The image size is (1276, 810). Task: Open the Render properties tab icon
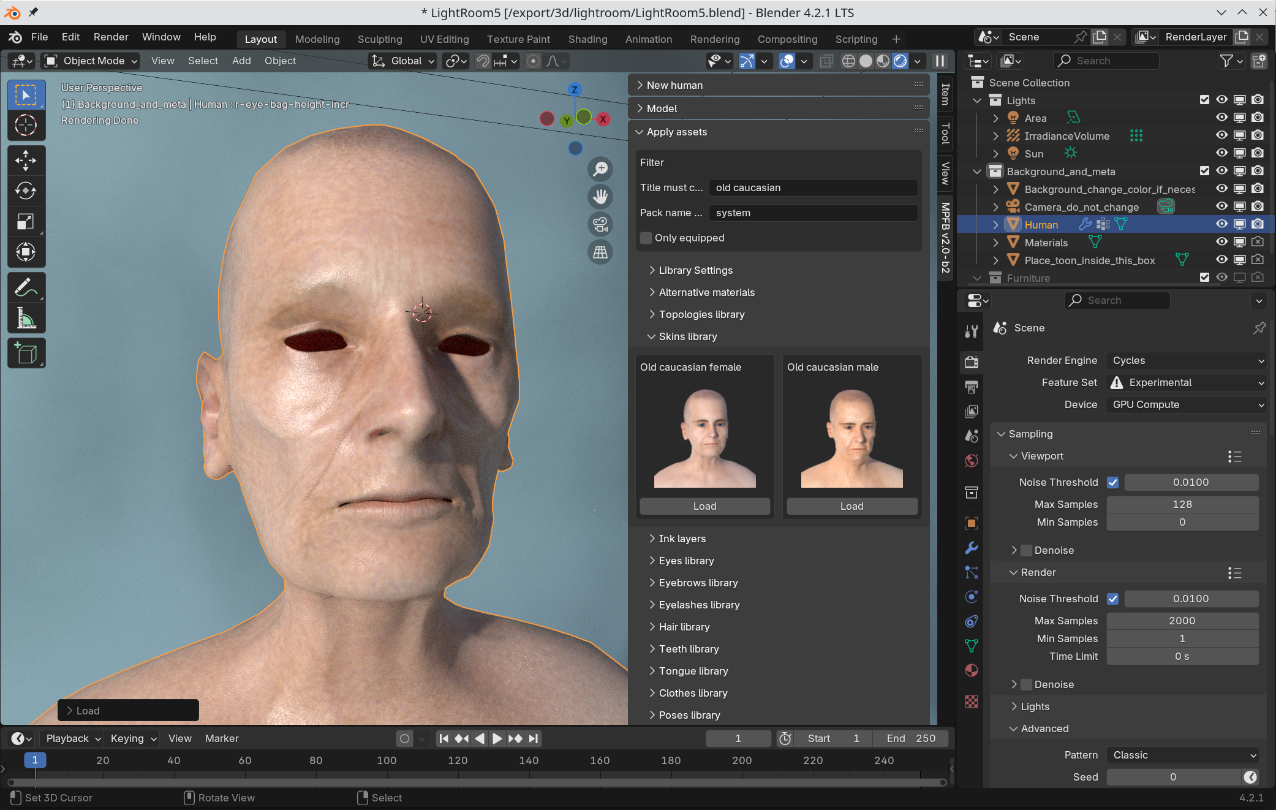972,361
